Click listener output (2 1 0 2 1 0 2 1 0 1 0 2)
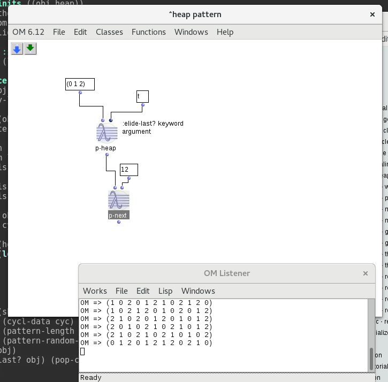 point(159,335)
